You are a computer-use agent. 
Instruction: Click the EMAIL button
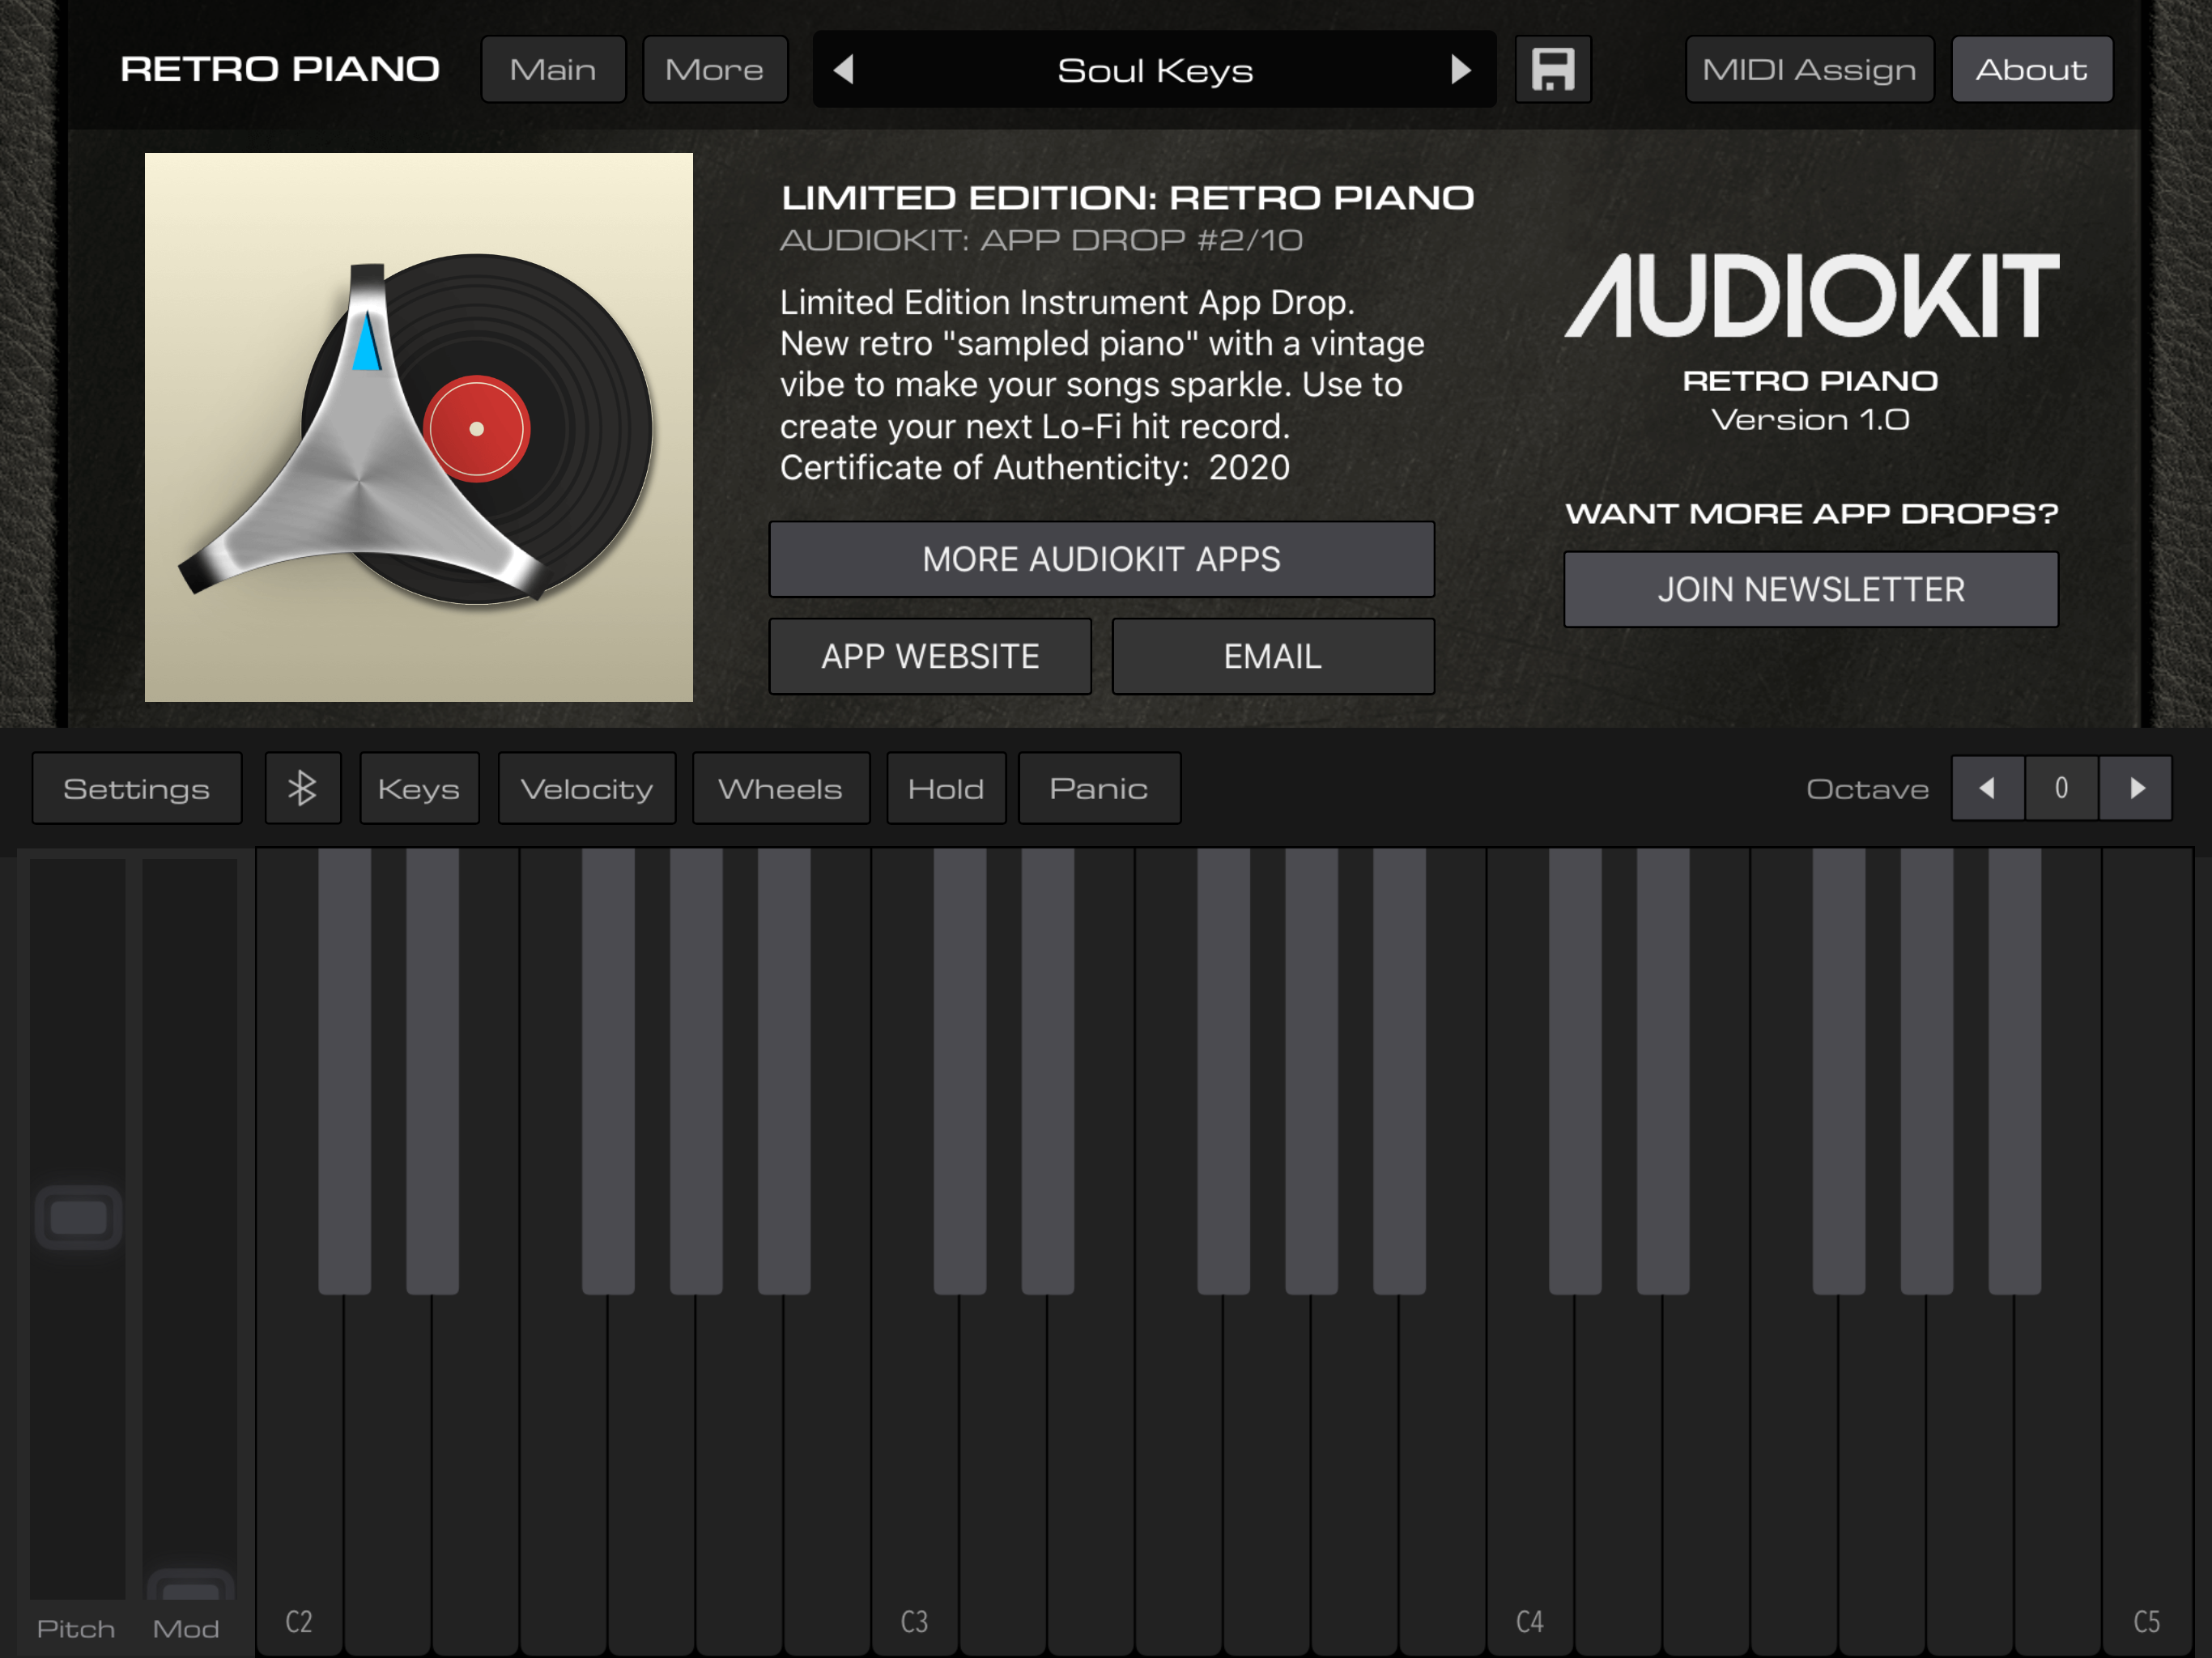click(1273, 656)
